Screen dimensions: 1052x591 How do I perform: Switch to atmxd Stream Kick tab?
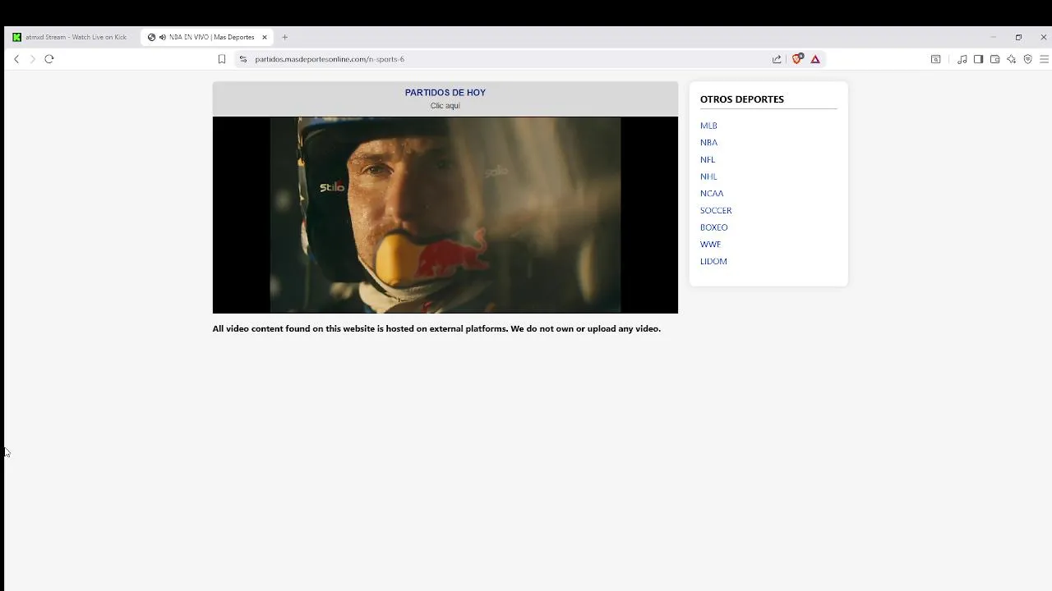(70, 37)
